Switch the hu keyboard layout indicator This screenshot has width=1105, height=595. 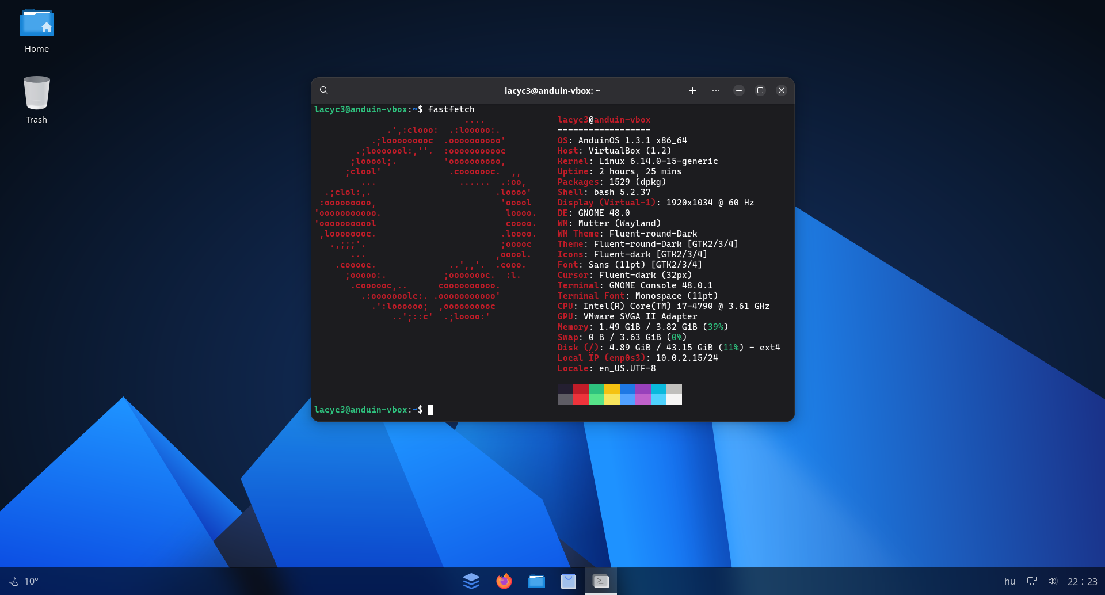tap(1010, 581)
